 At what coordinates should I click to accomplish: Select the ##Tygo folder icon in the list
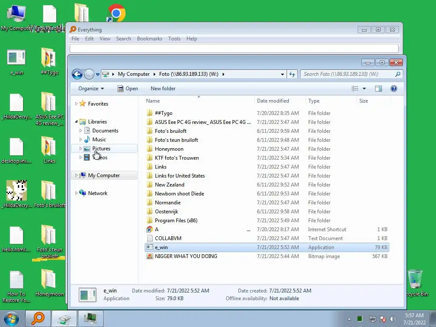click(x=149, y=113)
